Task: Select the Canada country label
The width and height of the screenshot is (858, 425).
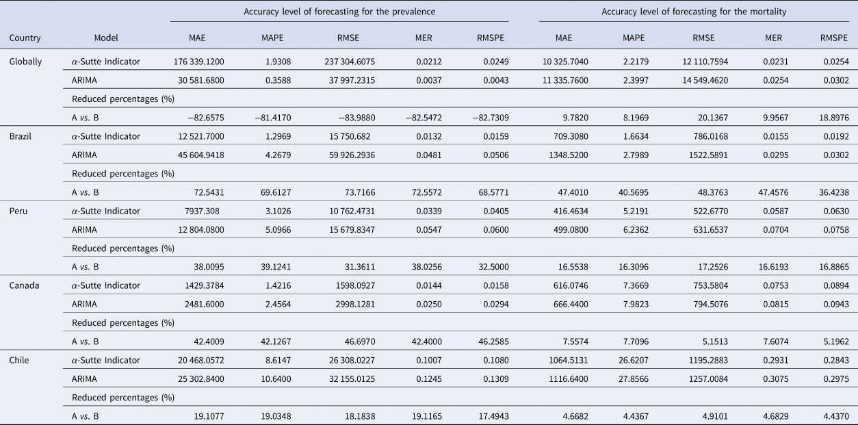Action: coord(23,285)
